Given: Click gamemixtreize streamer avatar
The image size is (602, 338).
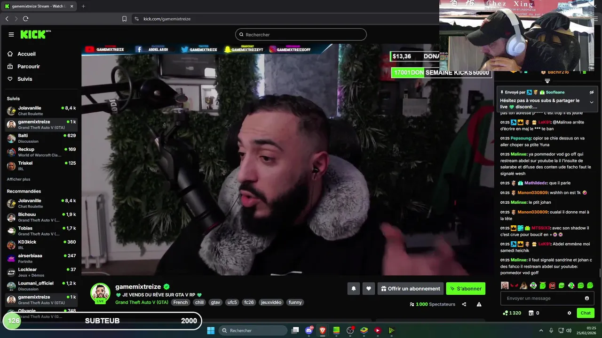Looking at the screenshot, I should 100,293.
